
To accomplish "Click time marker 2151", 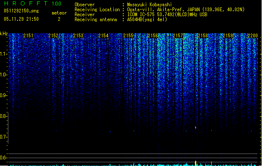I will click(x=28, y=36).
